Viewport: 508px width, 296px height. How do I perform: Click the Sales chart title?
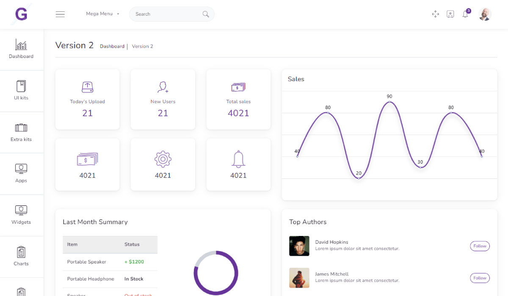click(296, 79)
